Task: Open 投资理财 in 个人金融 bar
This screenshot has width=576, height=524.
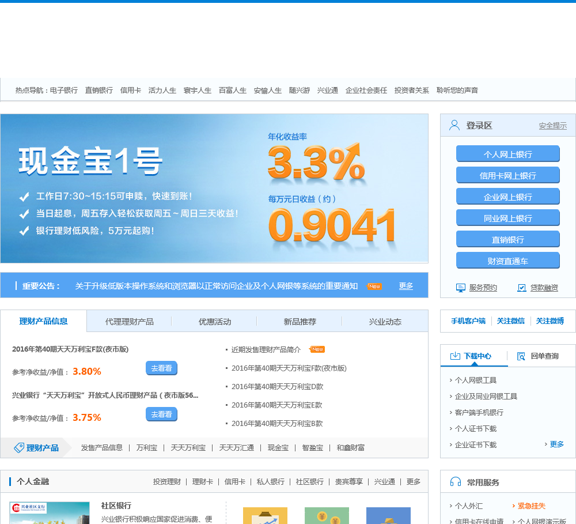Action: coord(167,481)
